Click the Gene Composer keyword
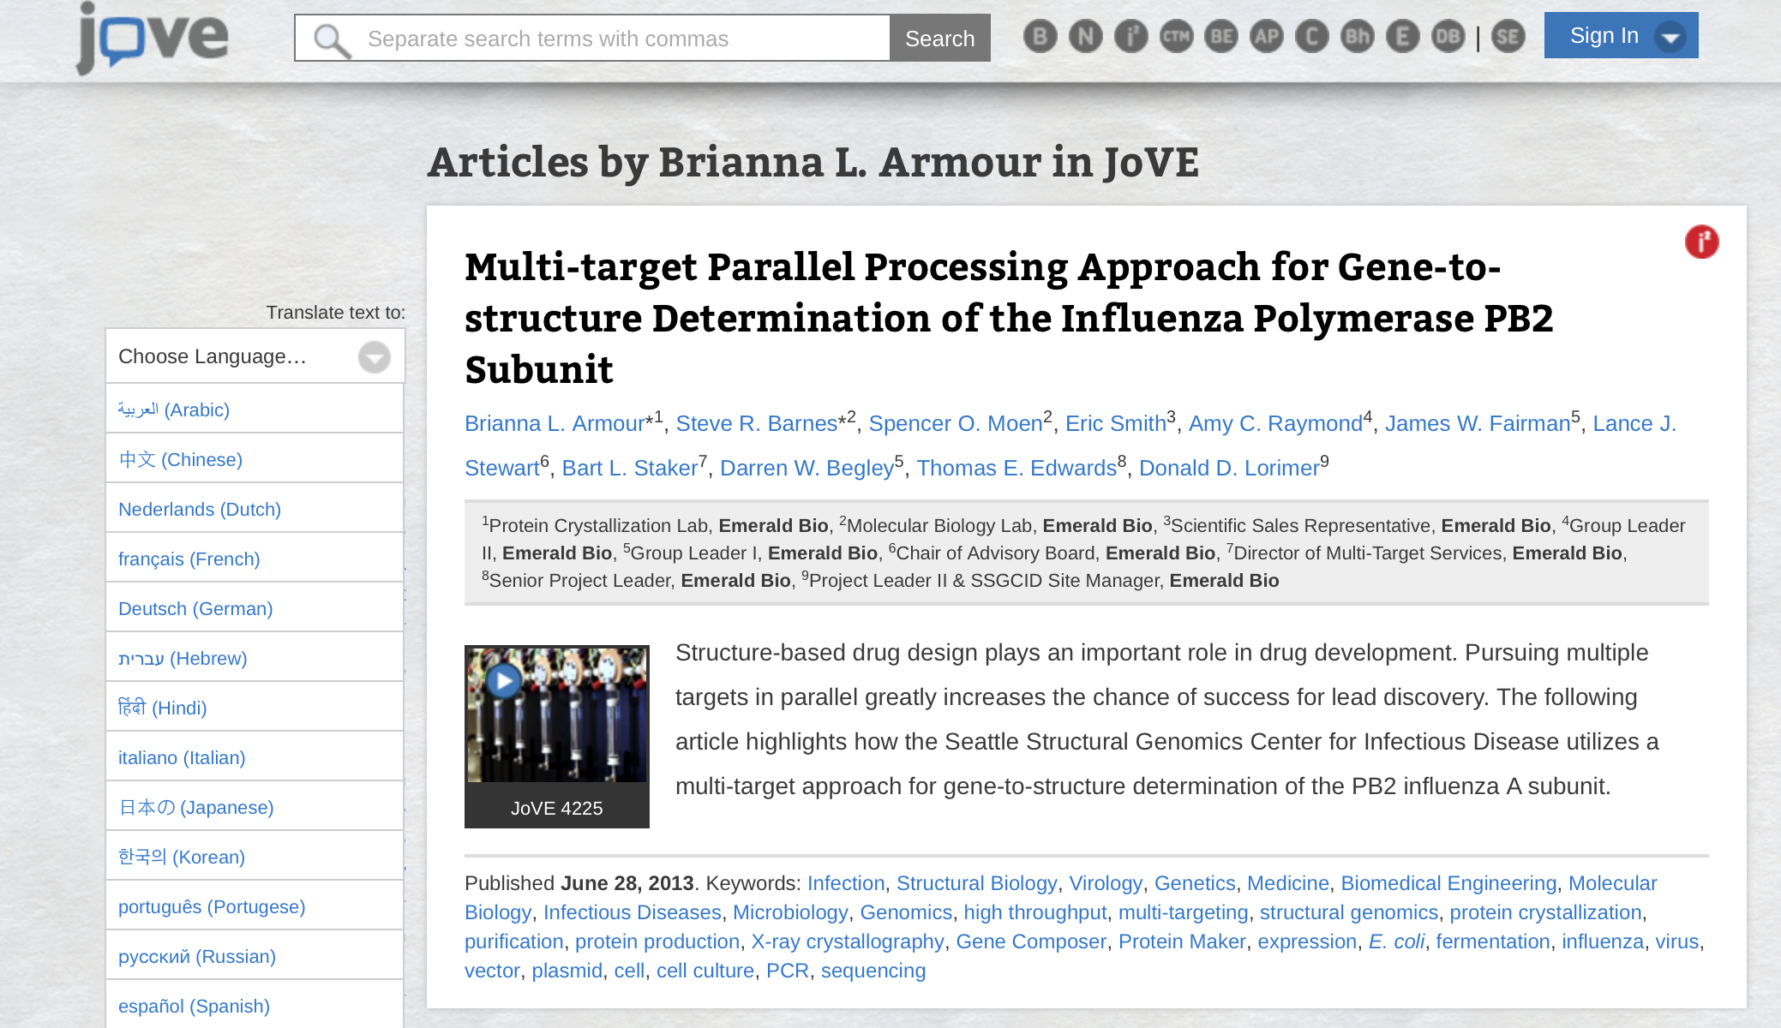This screenshot has width=1781, height=1028. tap(1031, 941)
